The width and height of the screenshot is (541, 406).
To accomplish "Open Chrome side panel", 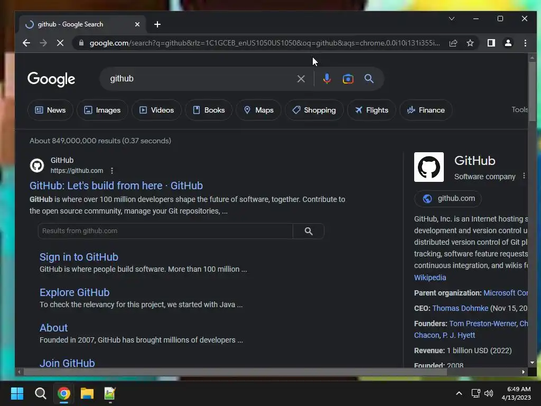I will click(491, 43).
